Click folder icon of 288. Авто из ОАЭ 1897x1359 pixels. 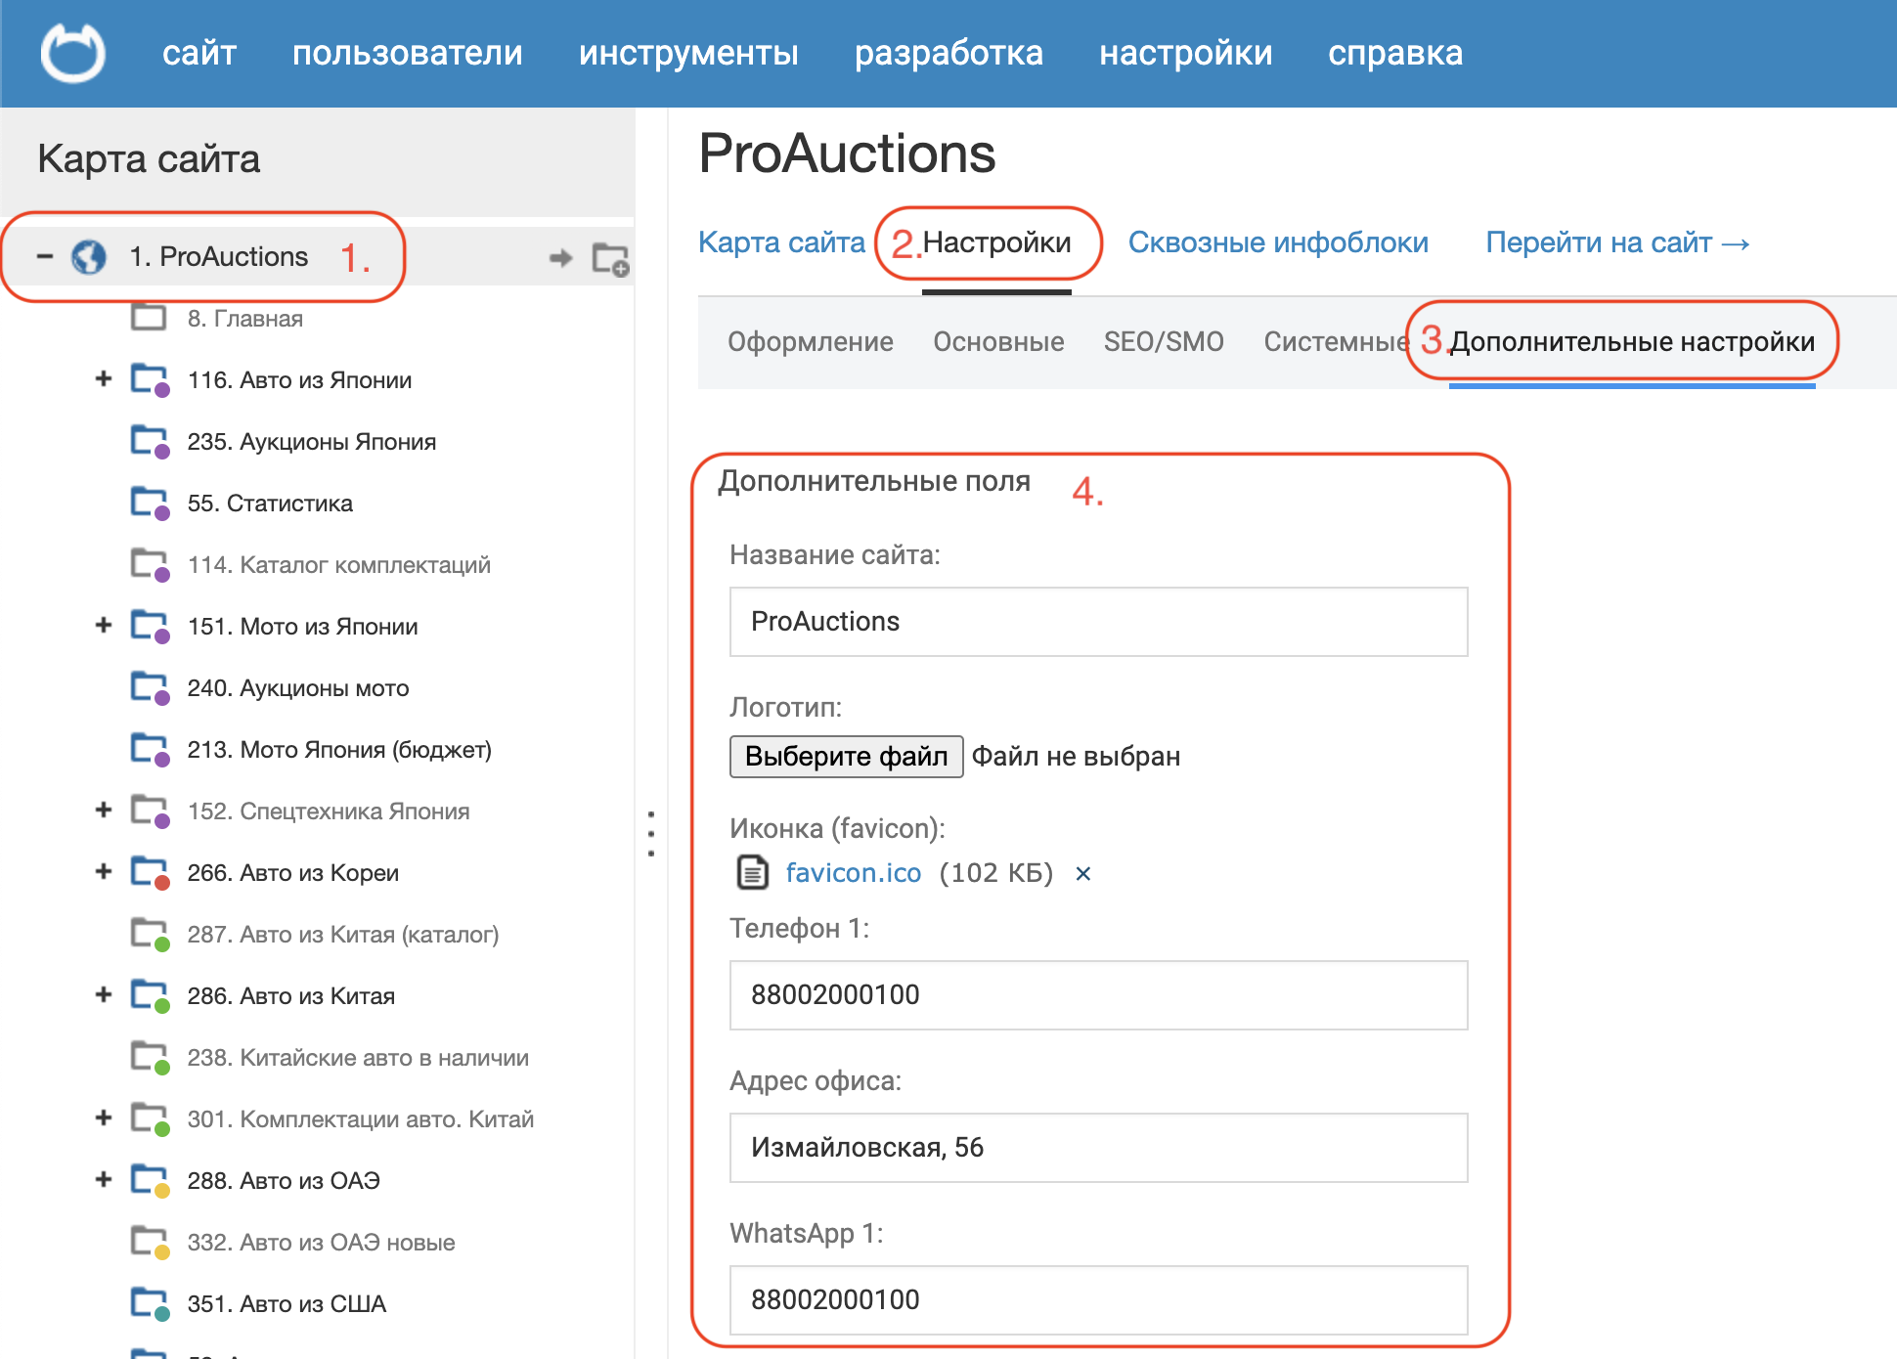(x=150, y=1180)
